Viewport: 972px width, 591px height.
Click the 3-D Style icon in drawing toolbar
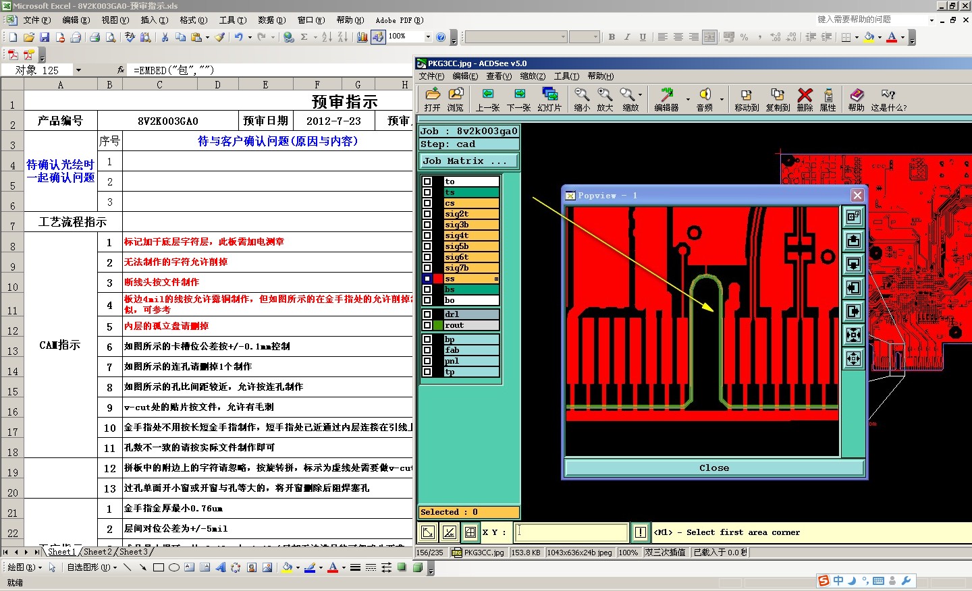pyautogui.click(x=418, y=567)
